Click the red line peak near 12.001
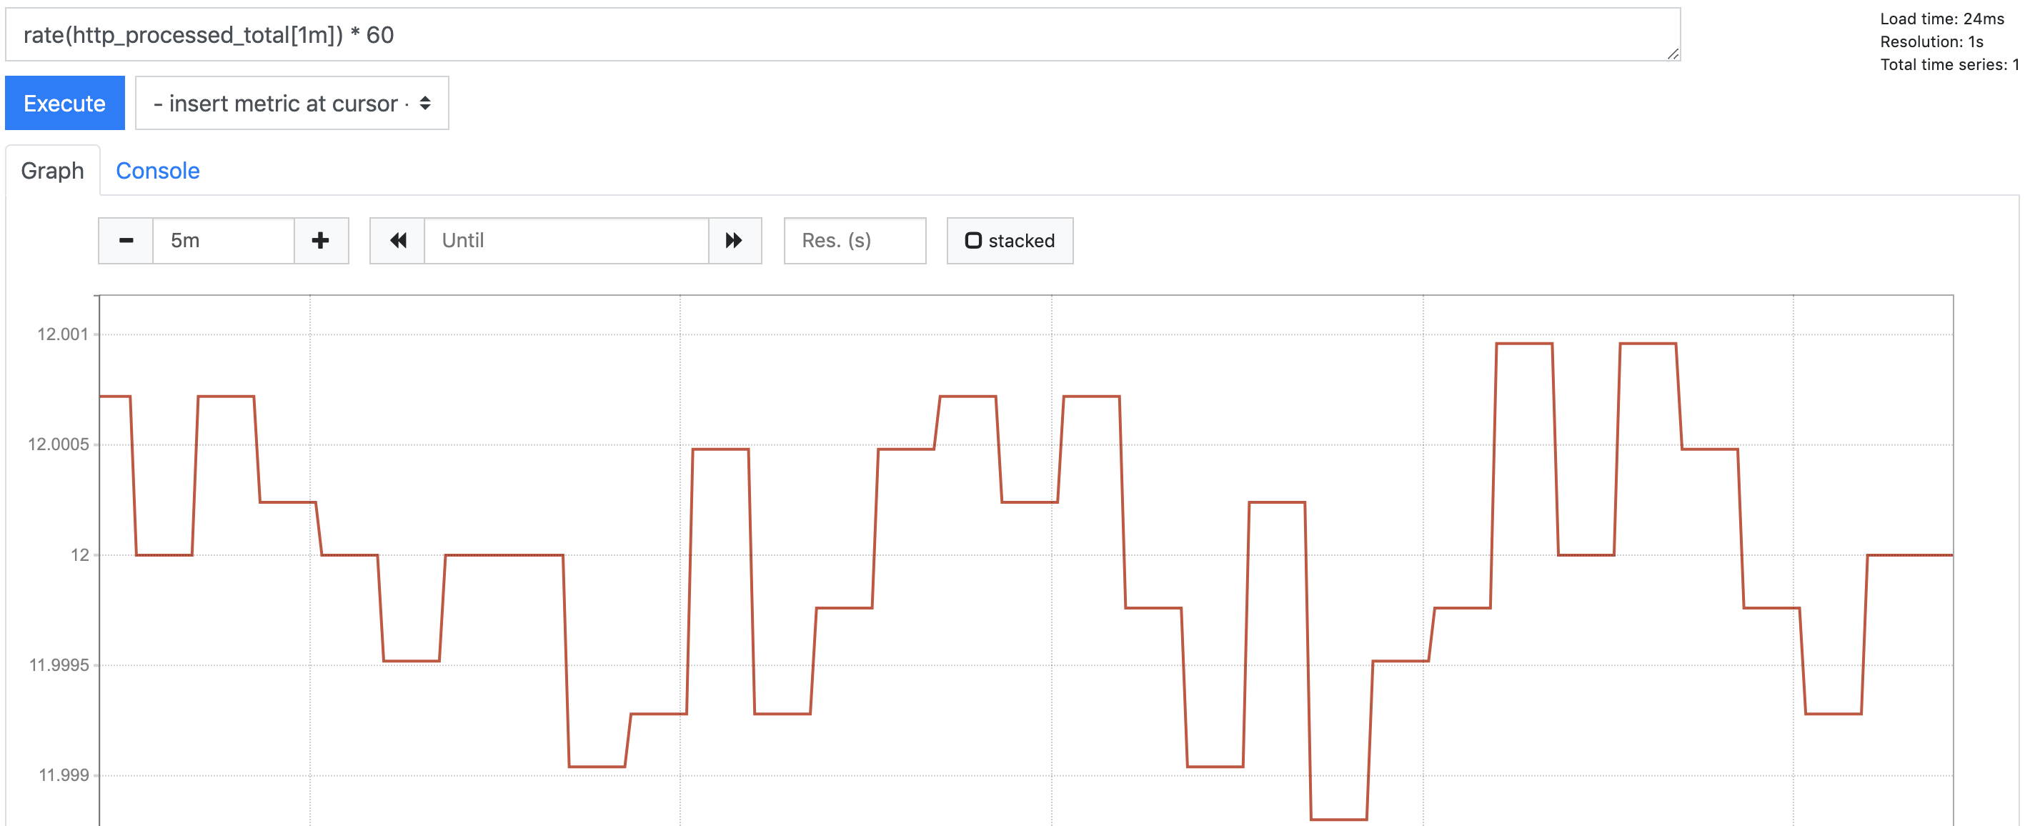2035x826 pixels. coord(1524,344)
